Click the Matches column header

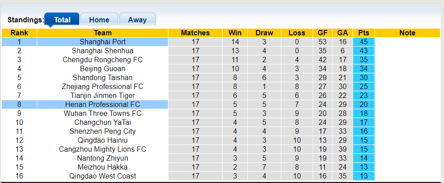click(195, 33)
